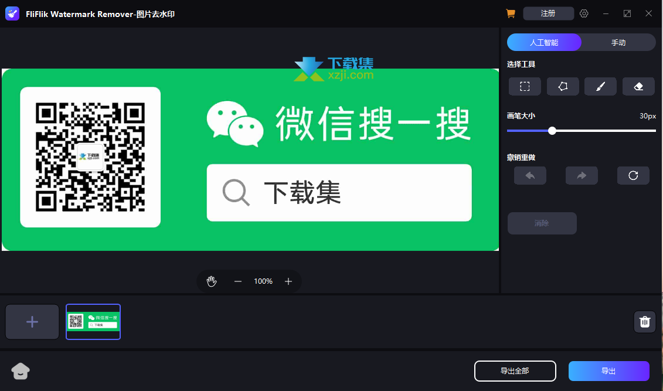
Task: Click the main image canvas preview
Action: tap(250, 160)
